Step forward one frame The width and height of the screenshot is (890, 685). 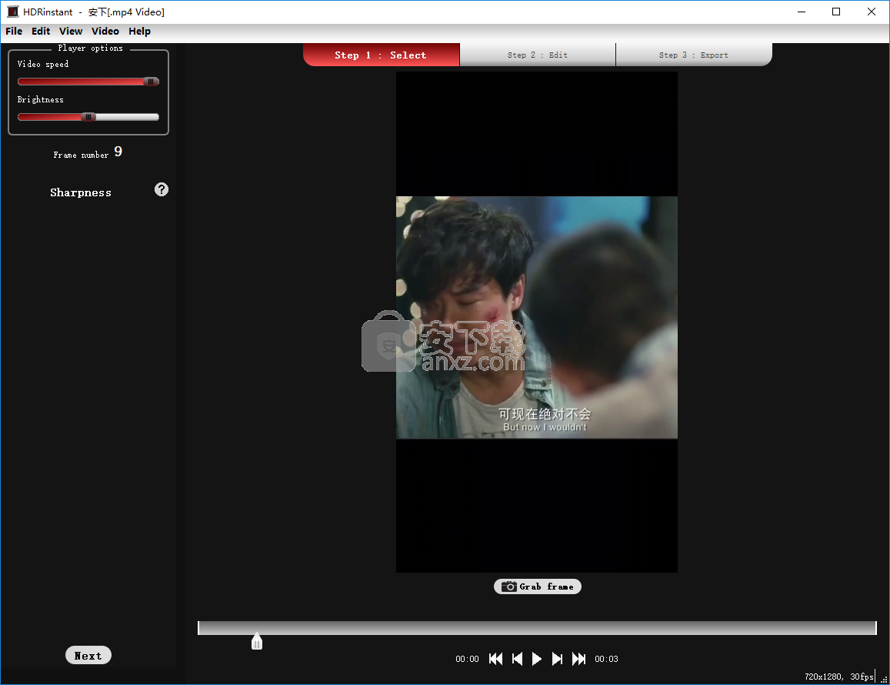coord(558,659)
